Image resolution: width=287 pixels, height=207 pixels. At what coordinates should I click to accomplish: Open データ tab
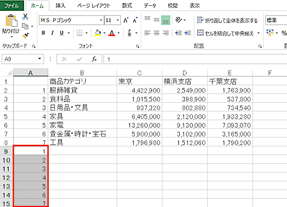tap(150, 6)
